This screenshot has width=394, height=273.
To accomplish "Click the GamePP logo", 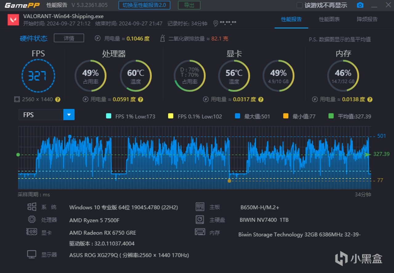I will tap(22, 5).
